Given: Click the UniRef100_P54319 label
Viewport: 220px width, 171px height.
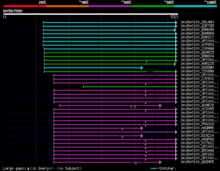Looking at the screenshot, I should 197,124.
